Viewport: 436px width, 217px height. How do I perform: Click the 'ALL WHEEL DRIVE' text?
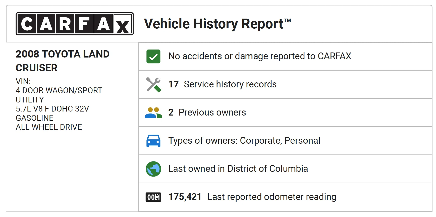click(x=49, y=127)
